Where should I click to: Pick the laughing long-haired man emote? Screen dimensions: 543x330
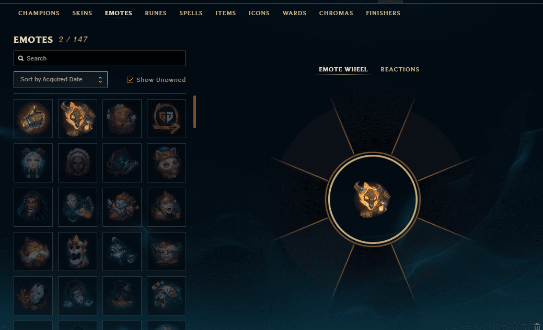(x=33, y=207)
